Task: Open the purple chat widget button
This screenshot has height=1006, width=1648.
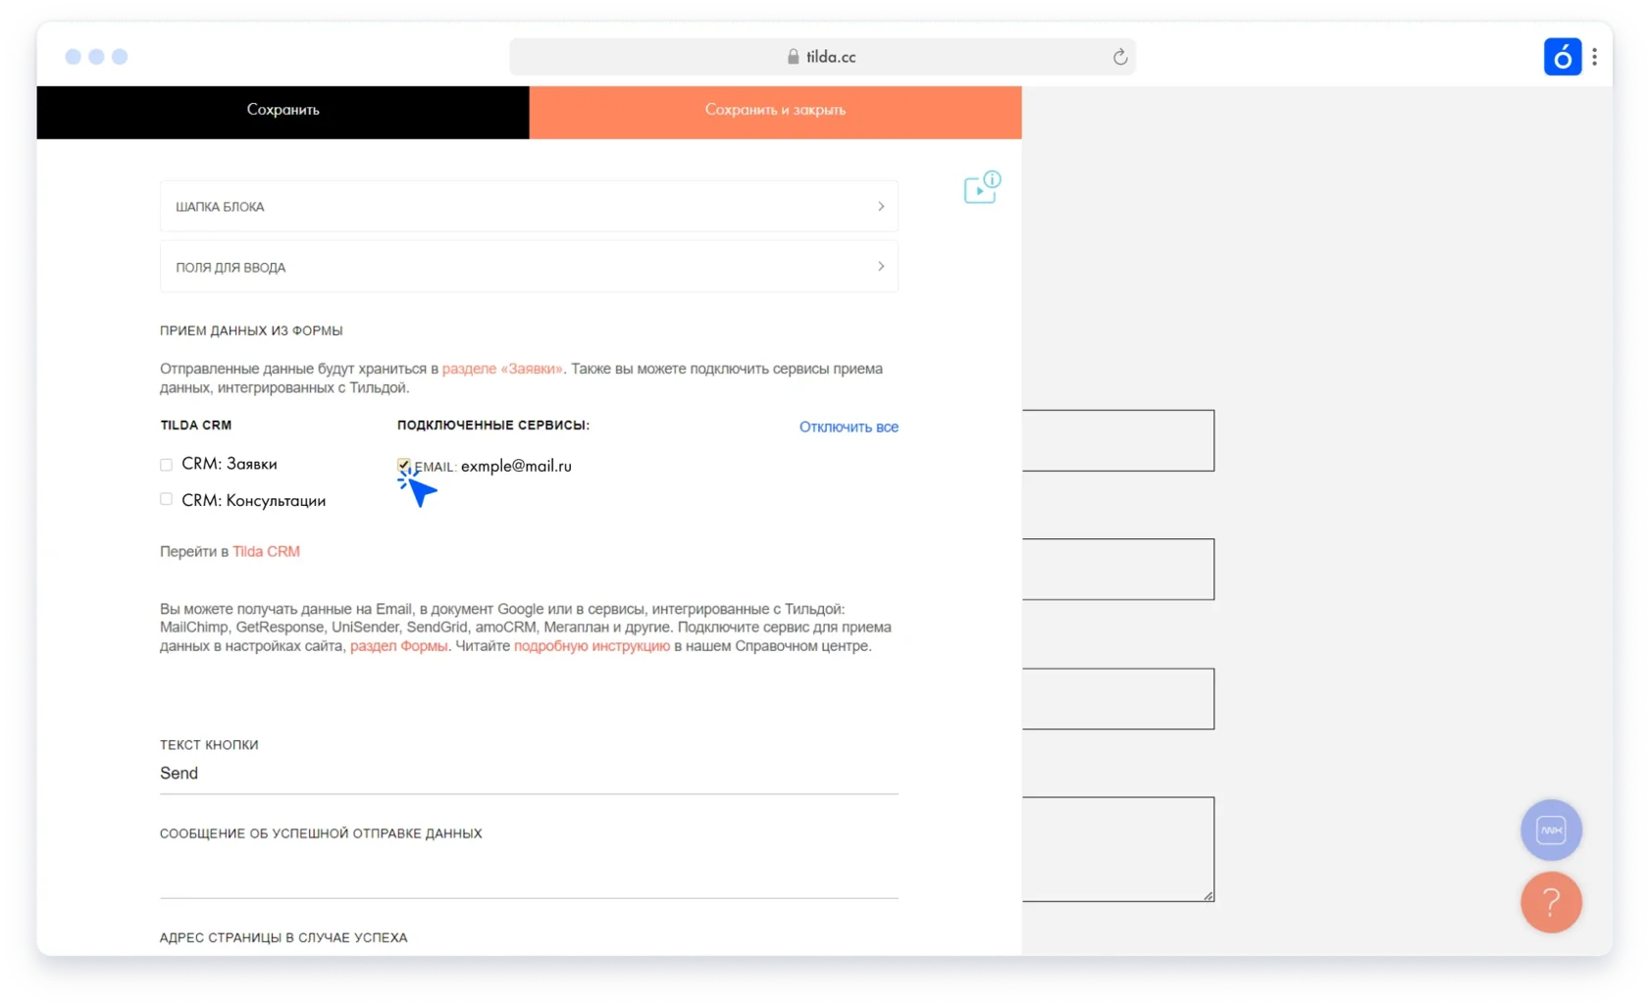Action: 1551,830
